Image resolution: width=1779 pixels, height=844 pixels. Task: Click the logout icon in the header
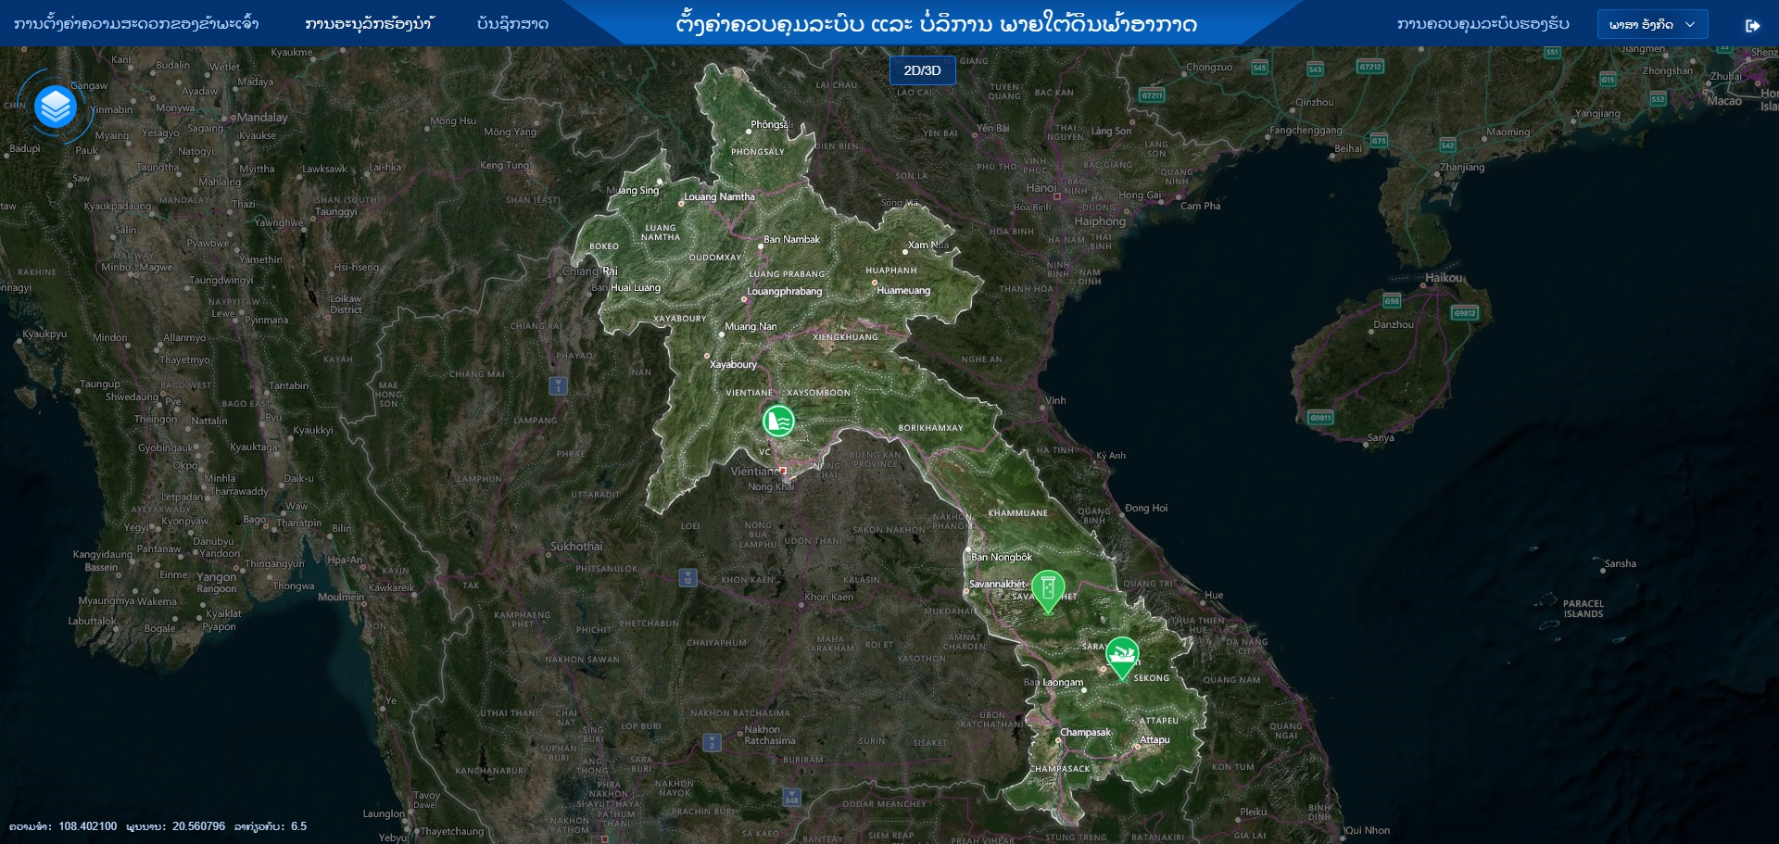coord(1752,25)
